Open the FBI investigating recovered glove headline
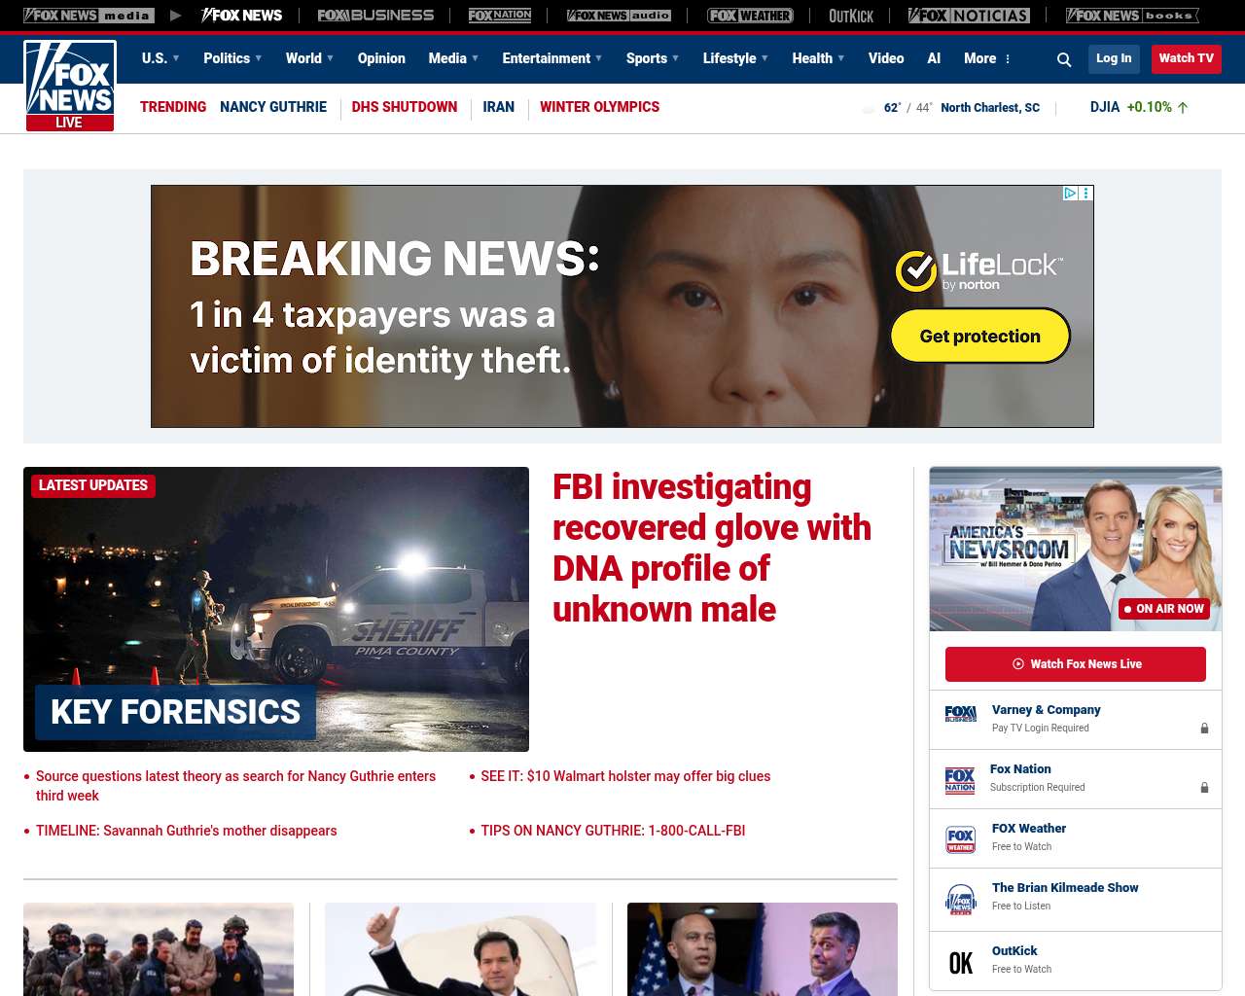 (x=712, y=548)
